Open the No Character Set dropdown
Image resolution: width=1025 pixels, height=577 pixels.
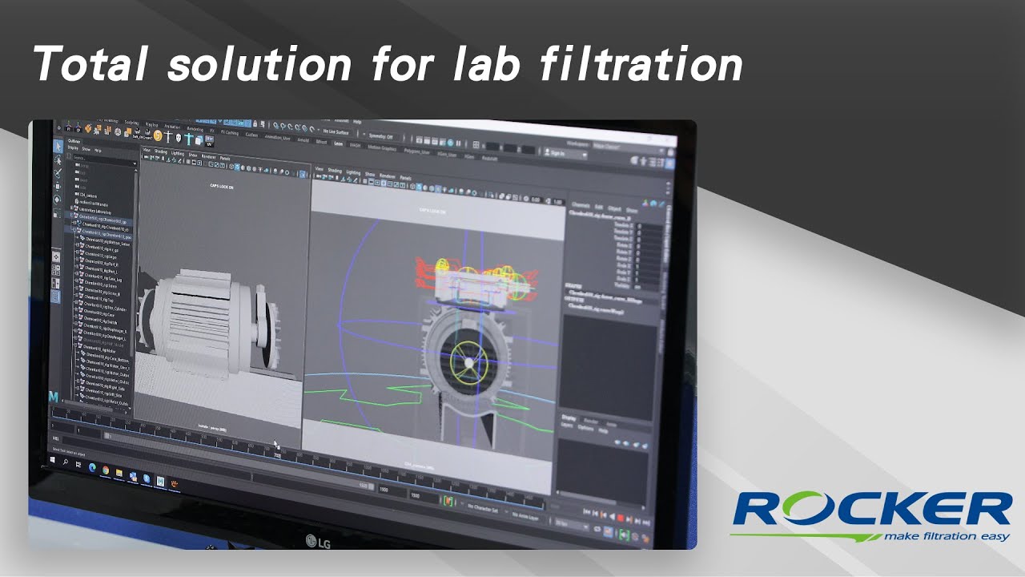coord(482,507)
